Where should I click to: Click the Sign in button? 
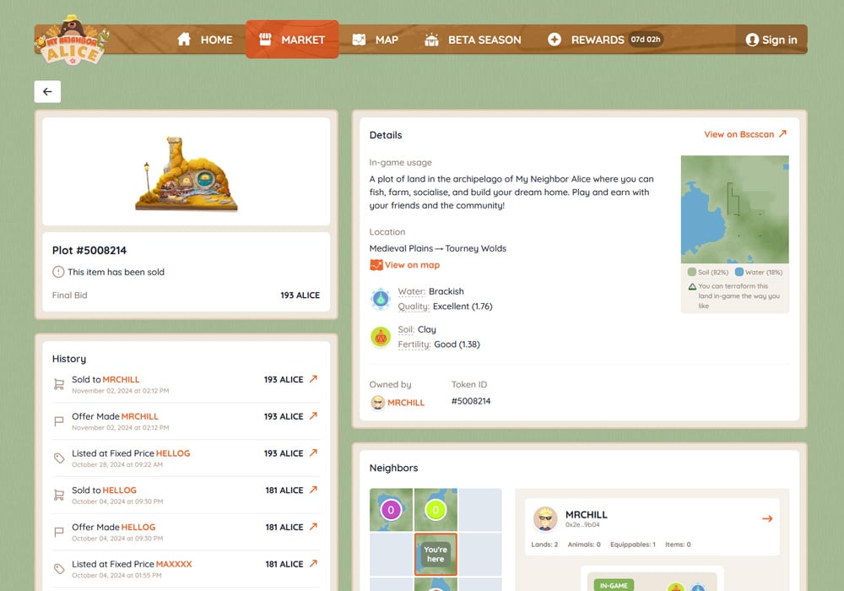pyautogui.click(x=771, y=40)
